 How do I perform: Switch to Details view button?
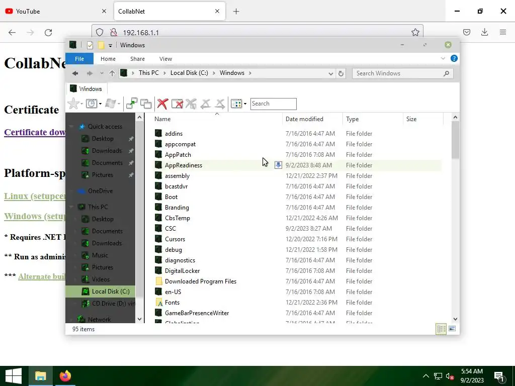[x=441, y=329]
